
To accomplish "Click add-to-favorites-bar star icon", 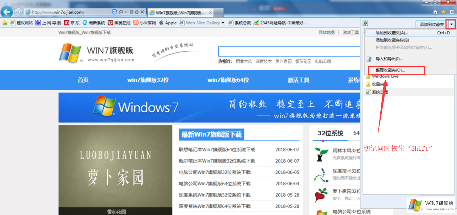I will pos(5,23).
